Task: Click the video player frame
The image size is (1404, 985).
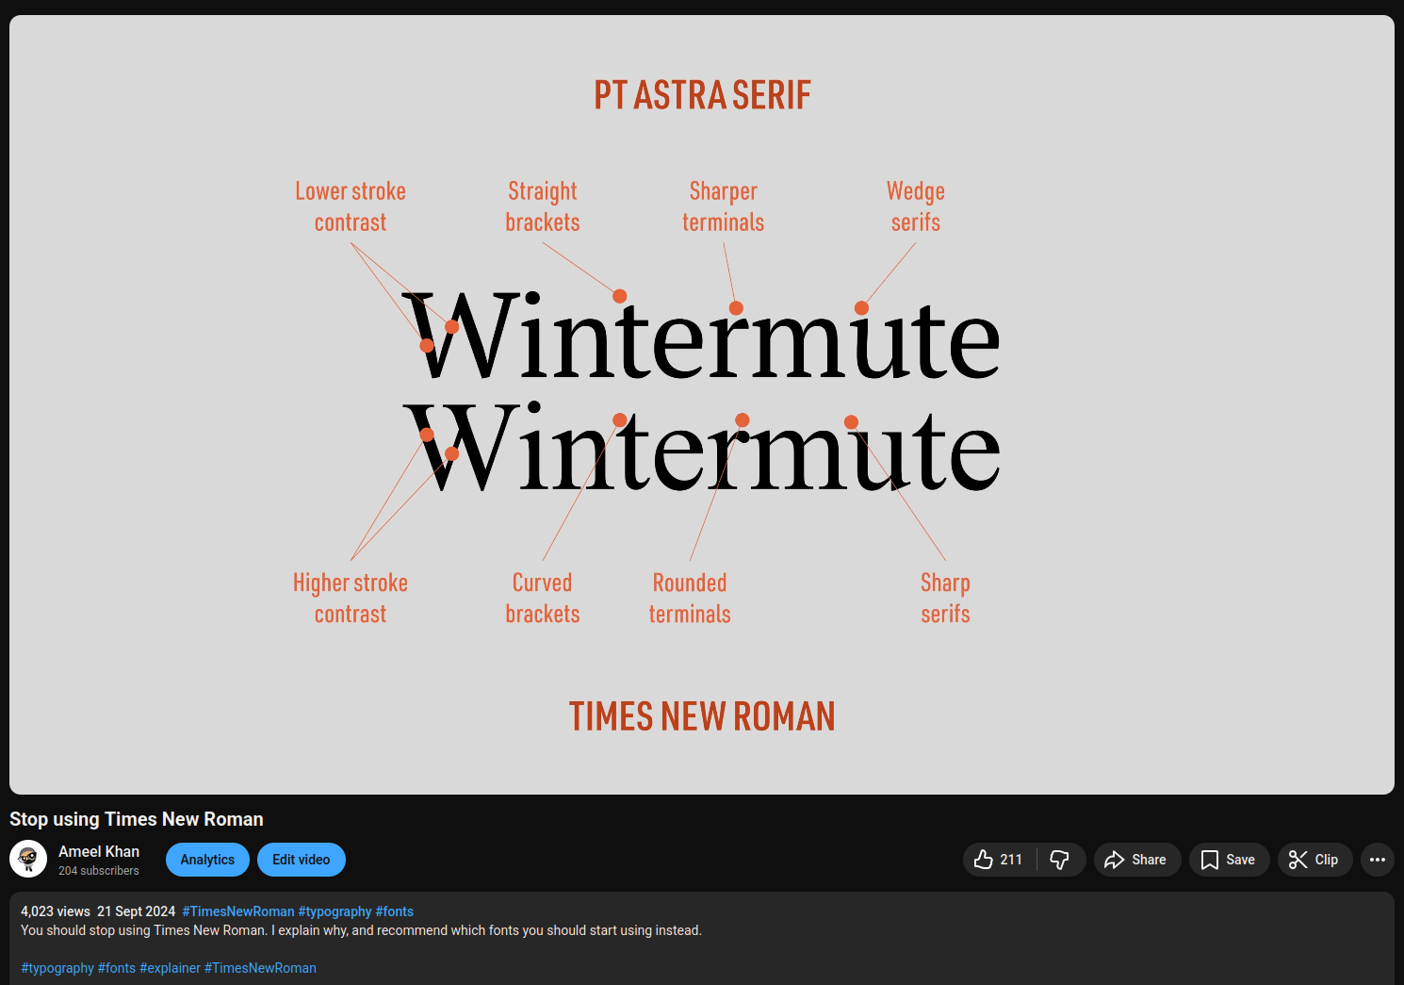Action: click(x=702, y=404)
